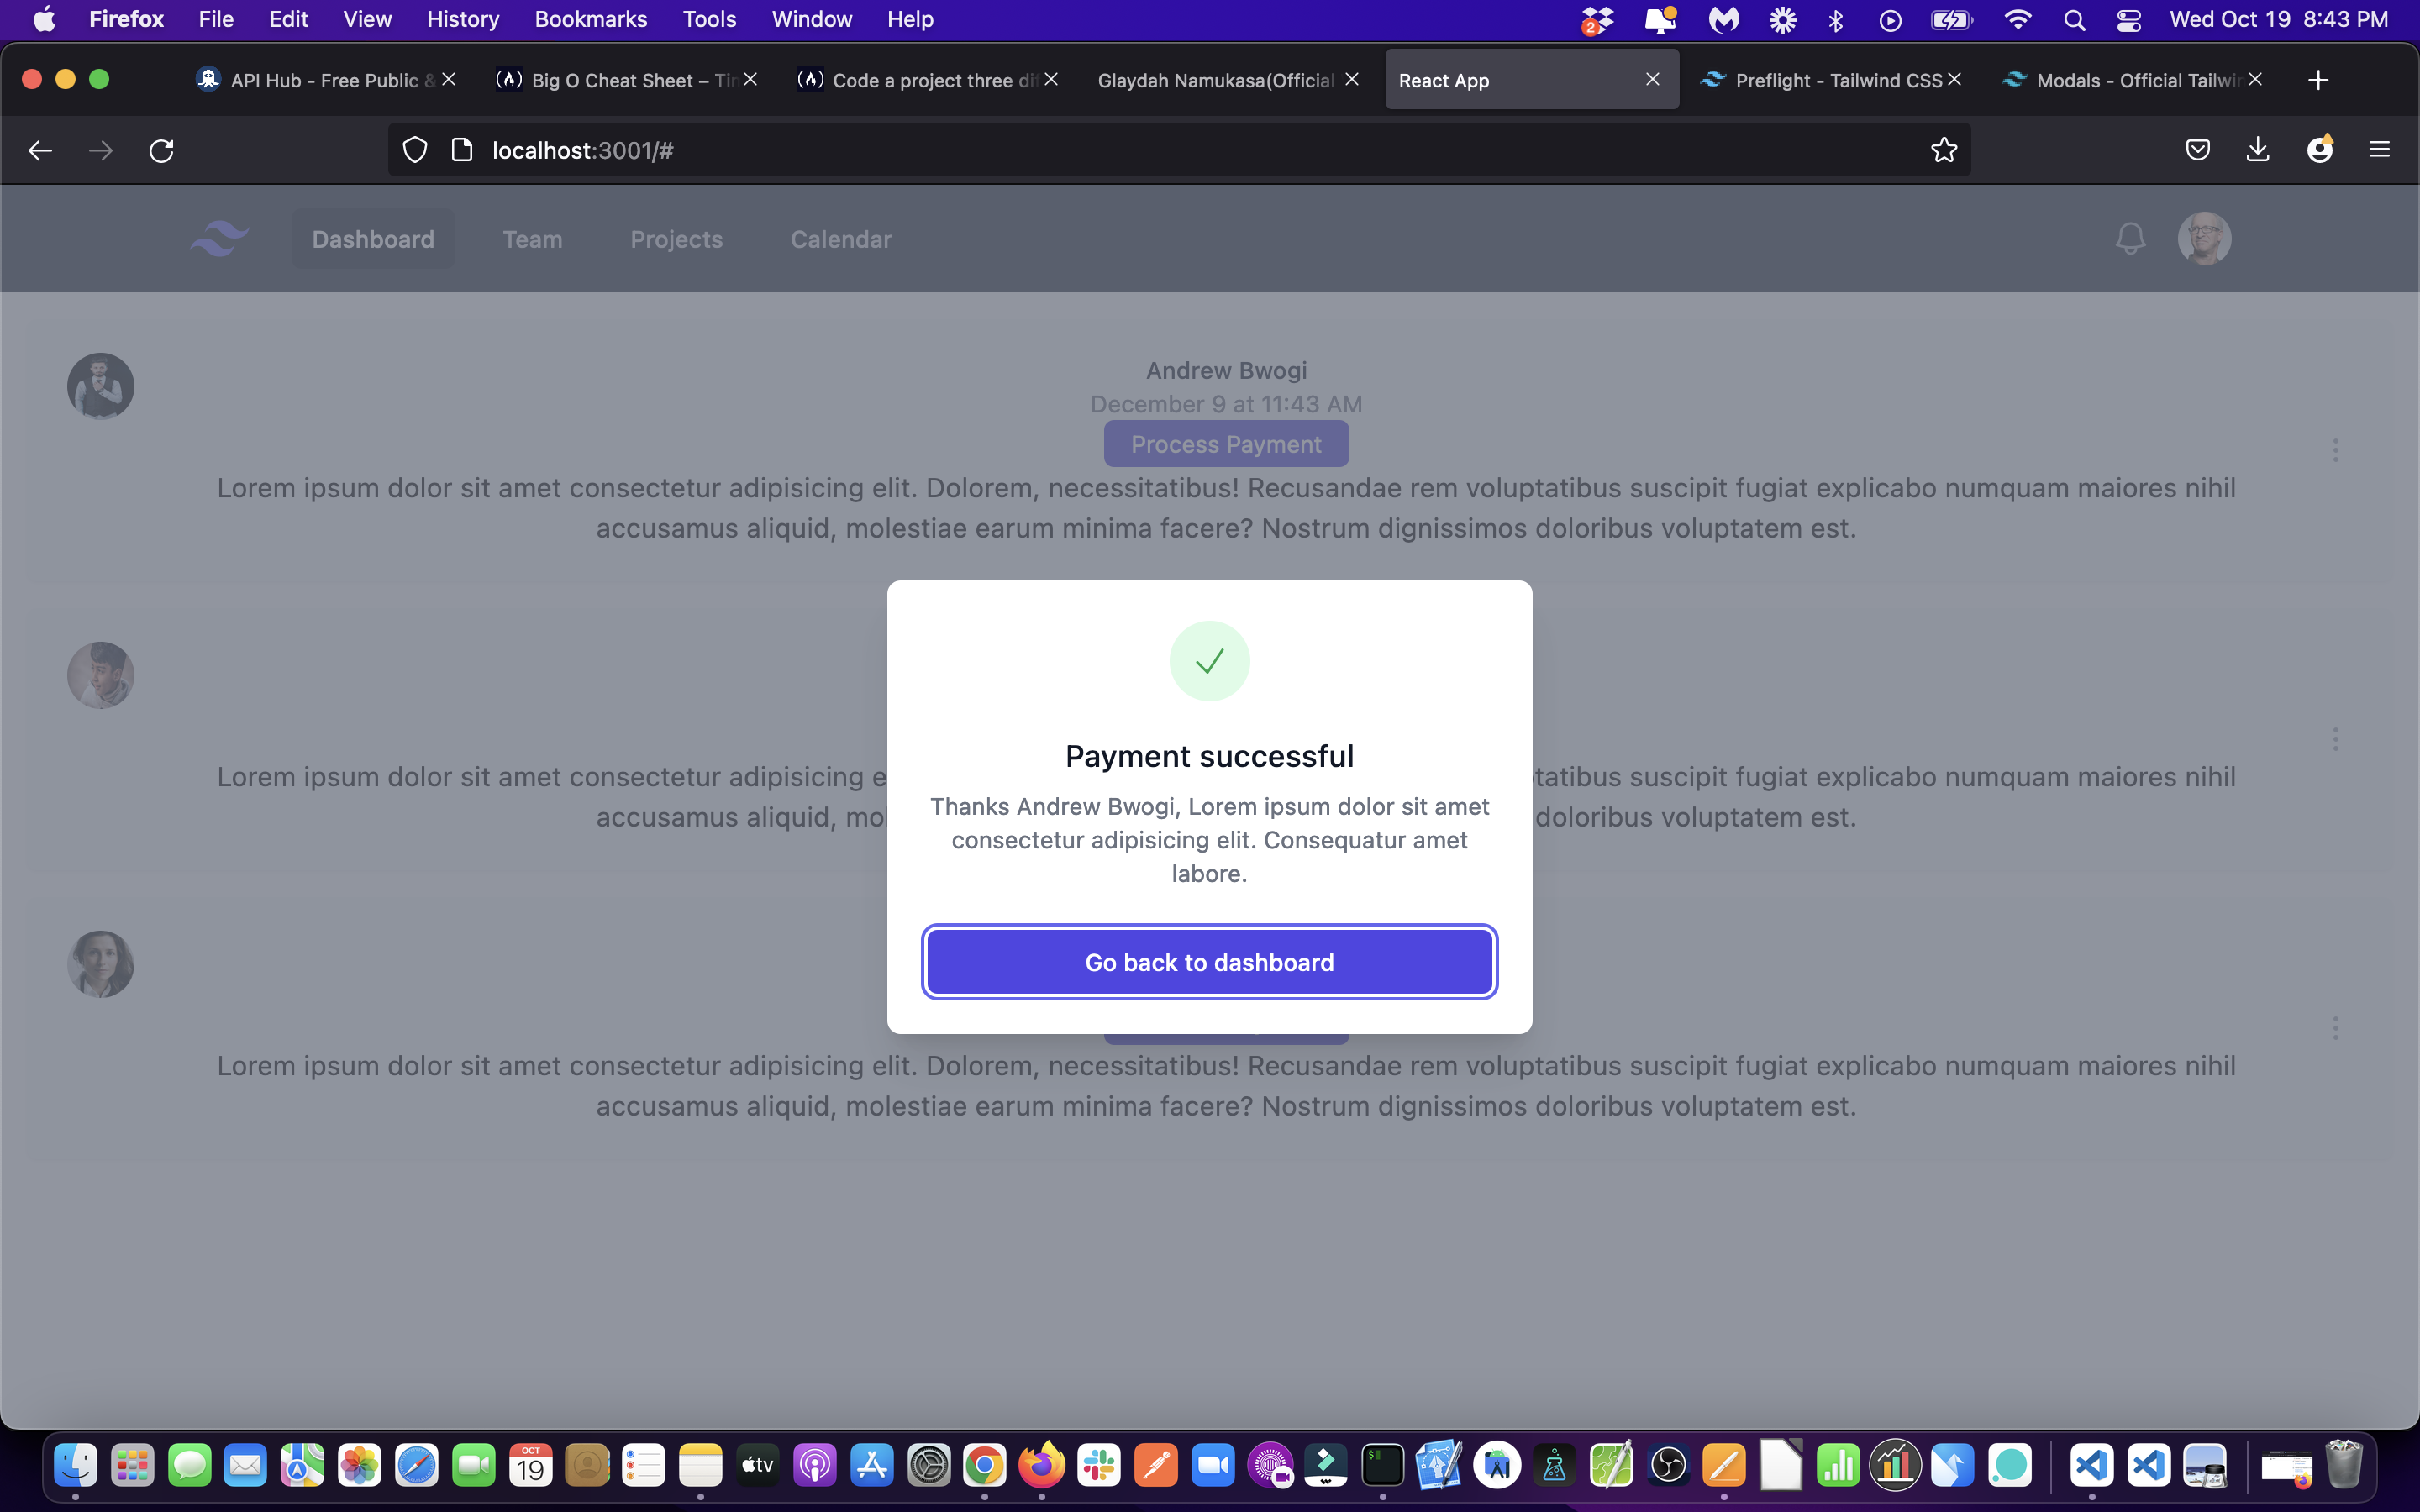Close the API Hub tab

pos(449,79)
